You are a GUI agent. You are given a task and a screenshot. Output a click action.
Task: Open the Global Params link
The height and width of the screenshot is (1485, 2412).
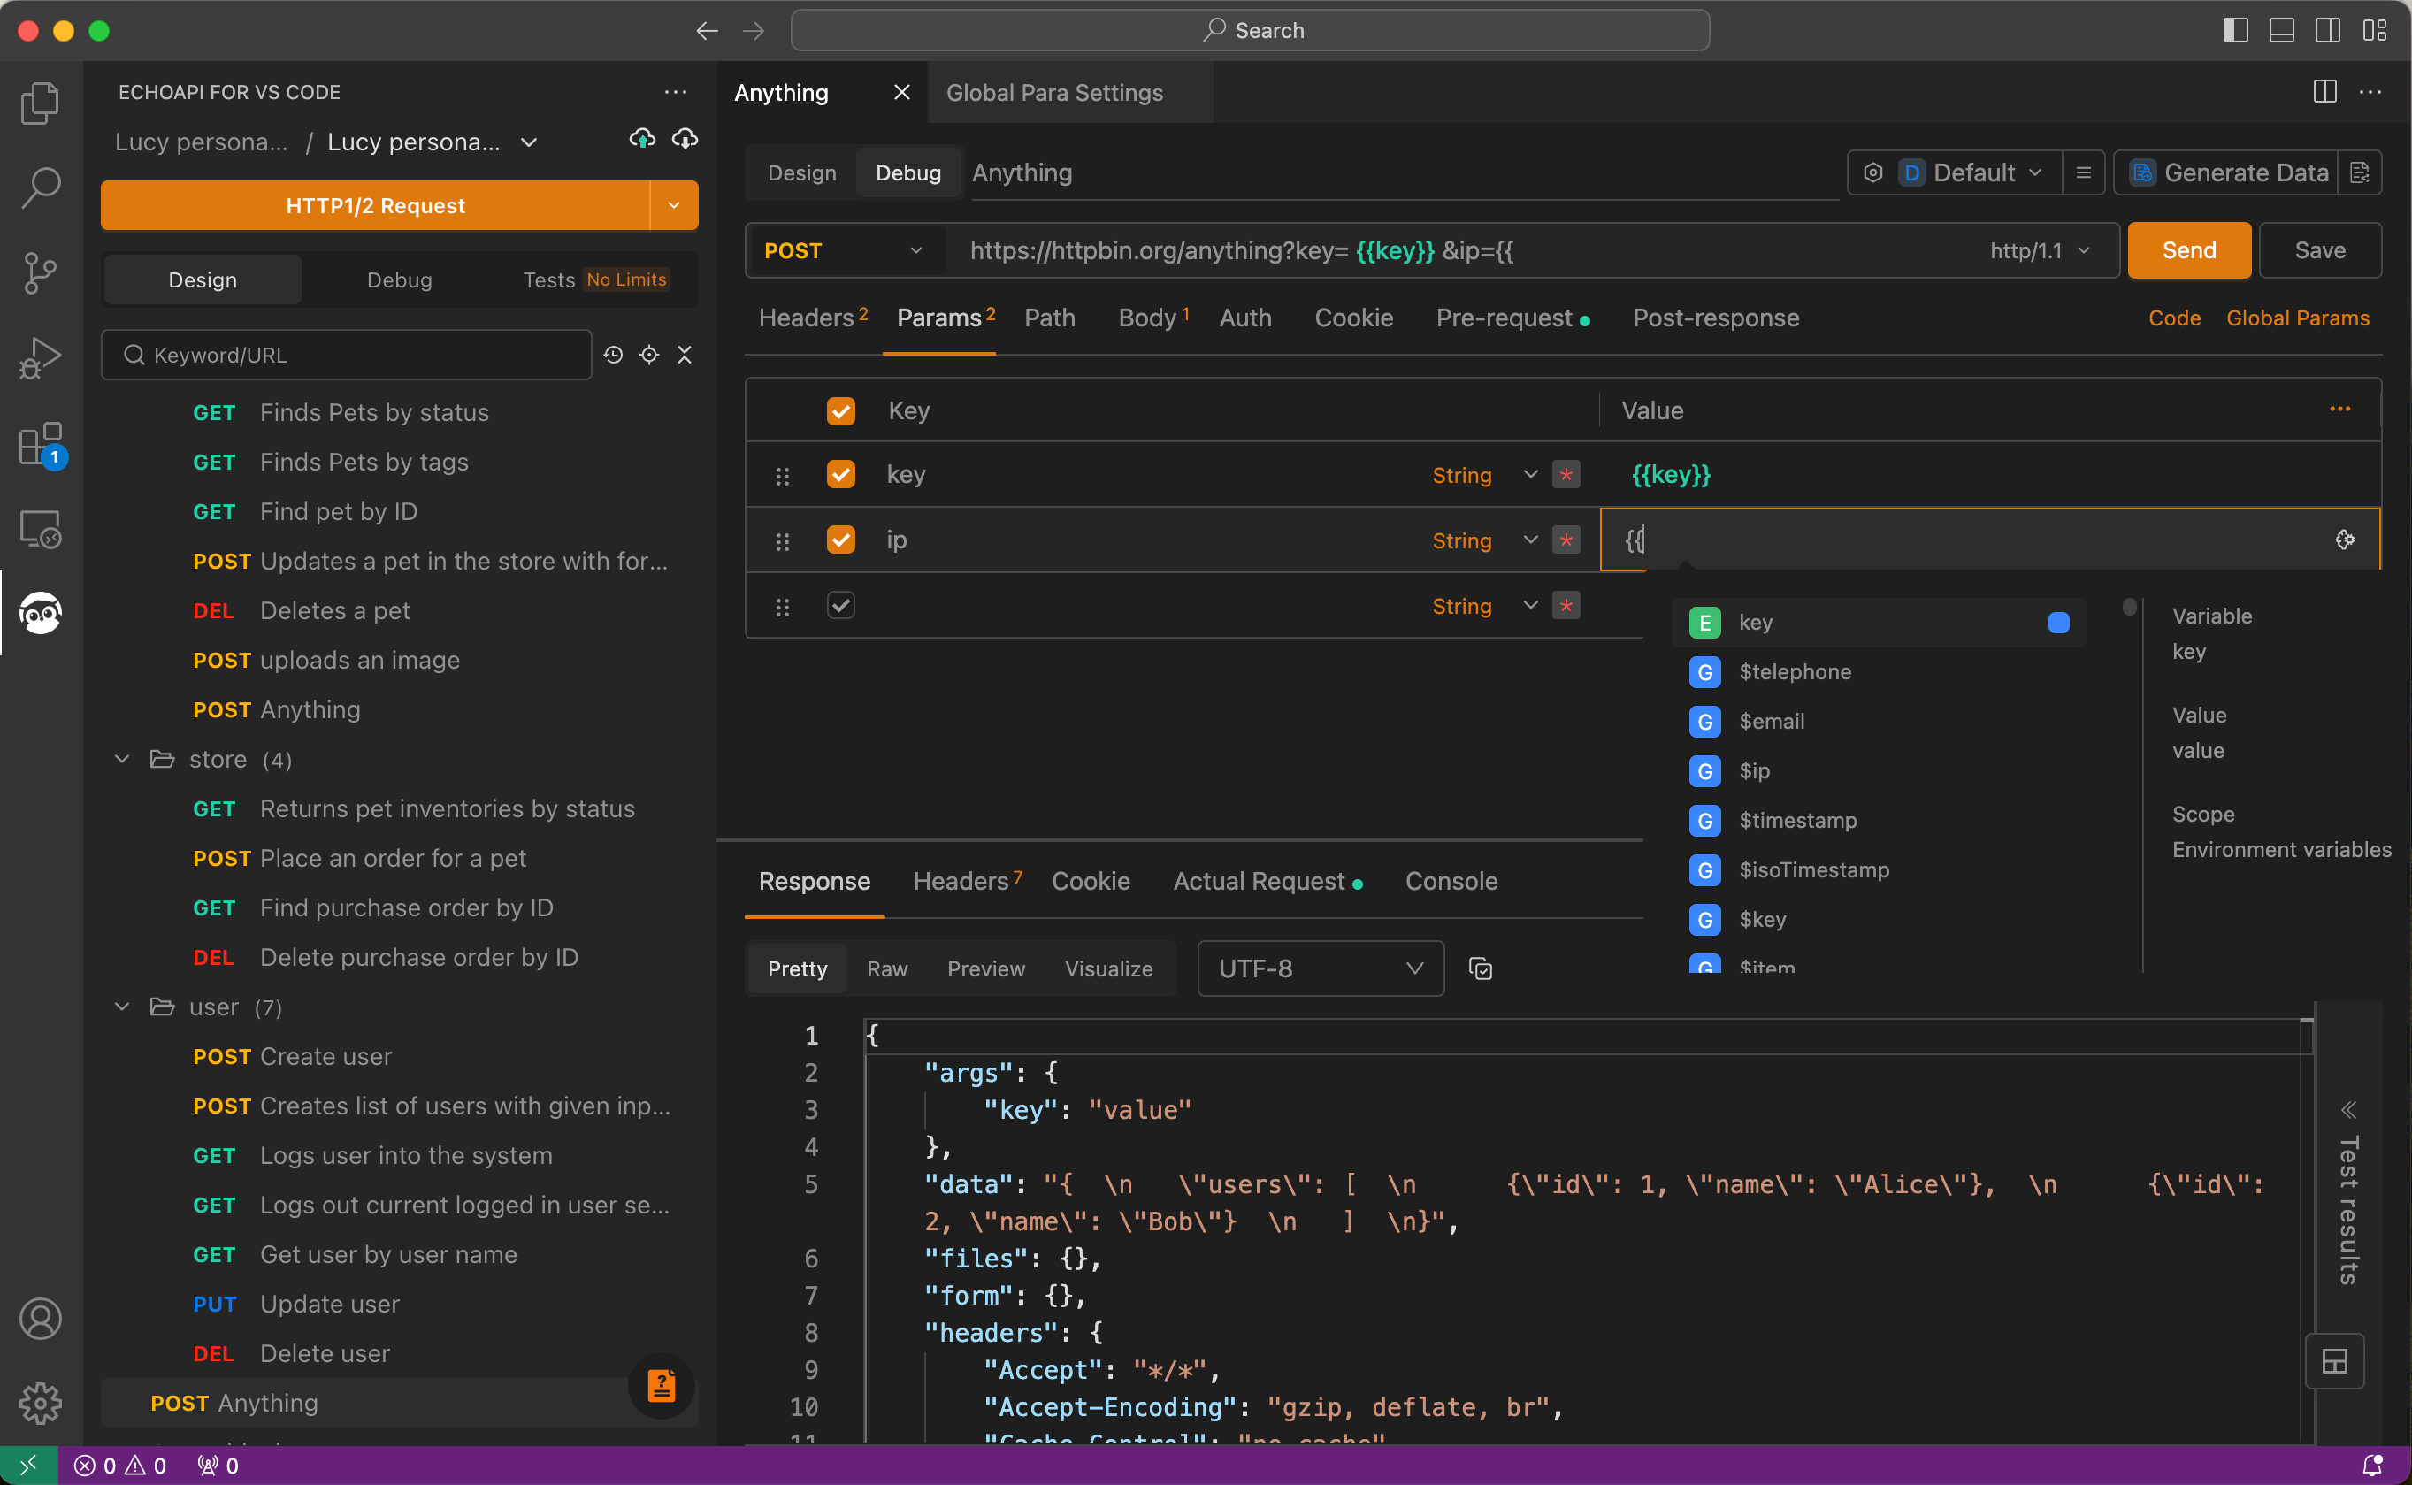(x=2297, y=318)
